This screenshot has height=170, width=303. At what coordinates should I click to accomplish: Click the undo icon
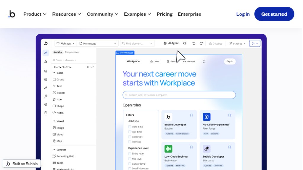pyautogui.click(x=194, y=43)
